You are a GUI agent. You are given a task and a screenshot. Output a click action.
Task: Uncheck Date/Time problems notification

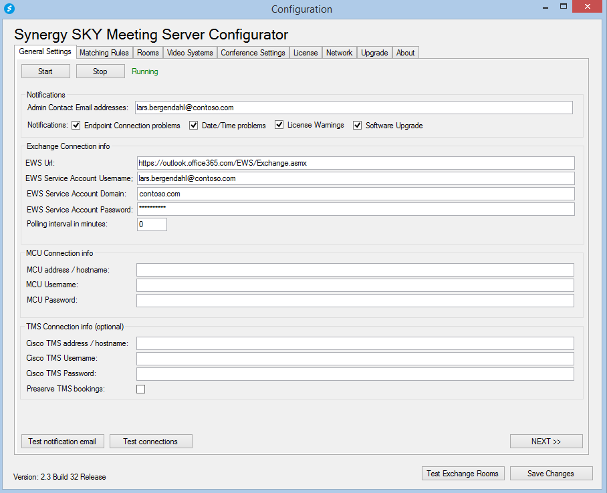194,125
